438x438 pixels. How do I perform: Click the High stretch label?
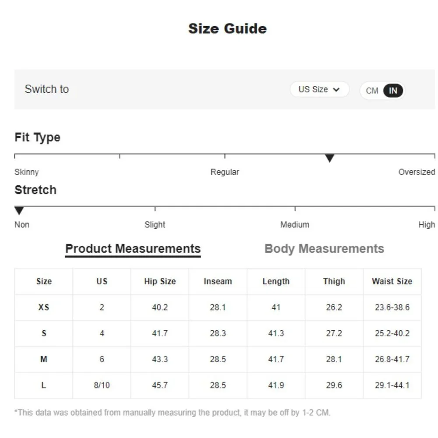pos(426,225)
